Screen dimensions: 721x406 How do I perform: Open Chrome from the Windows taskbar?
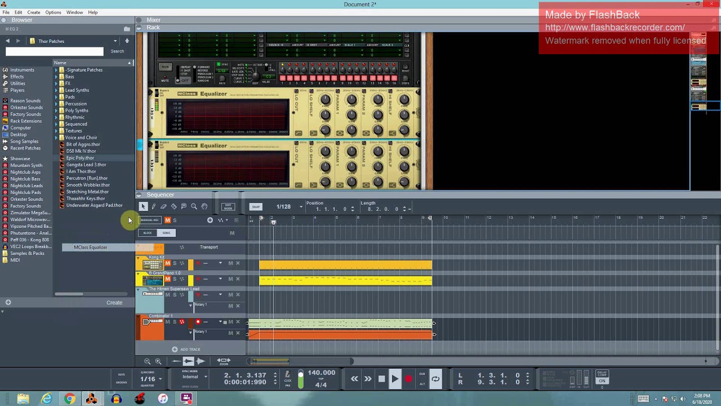tap(69, 399)
